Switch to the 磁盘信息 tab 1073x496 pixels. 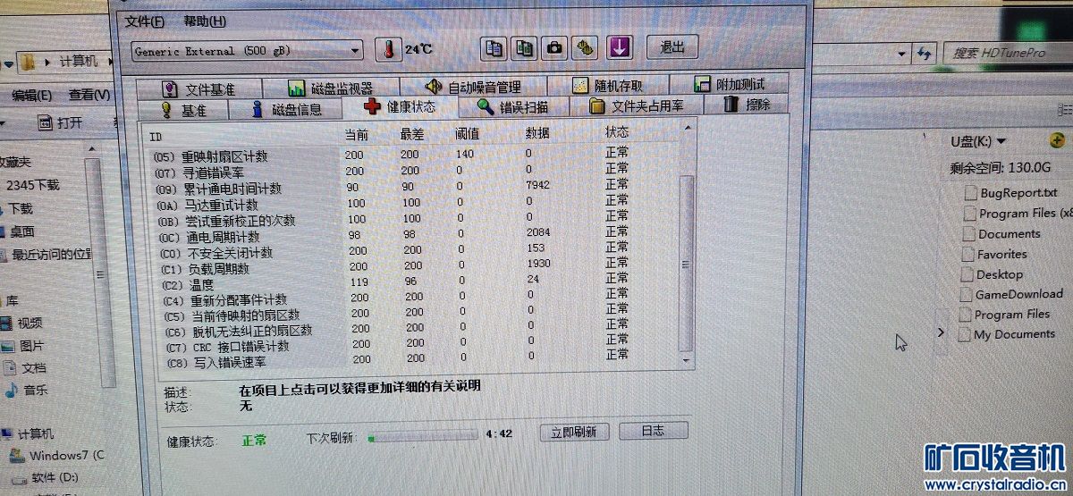pos(285,109)
